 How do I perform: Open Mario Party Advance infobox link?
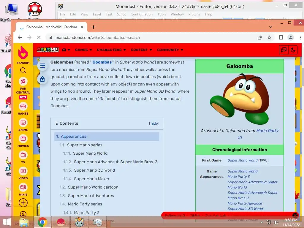click(x=245, y=203)
